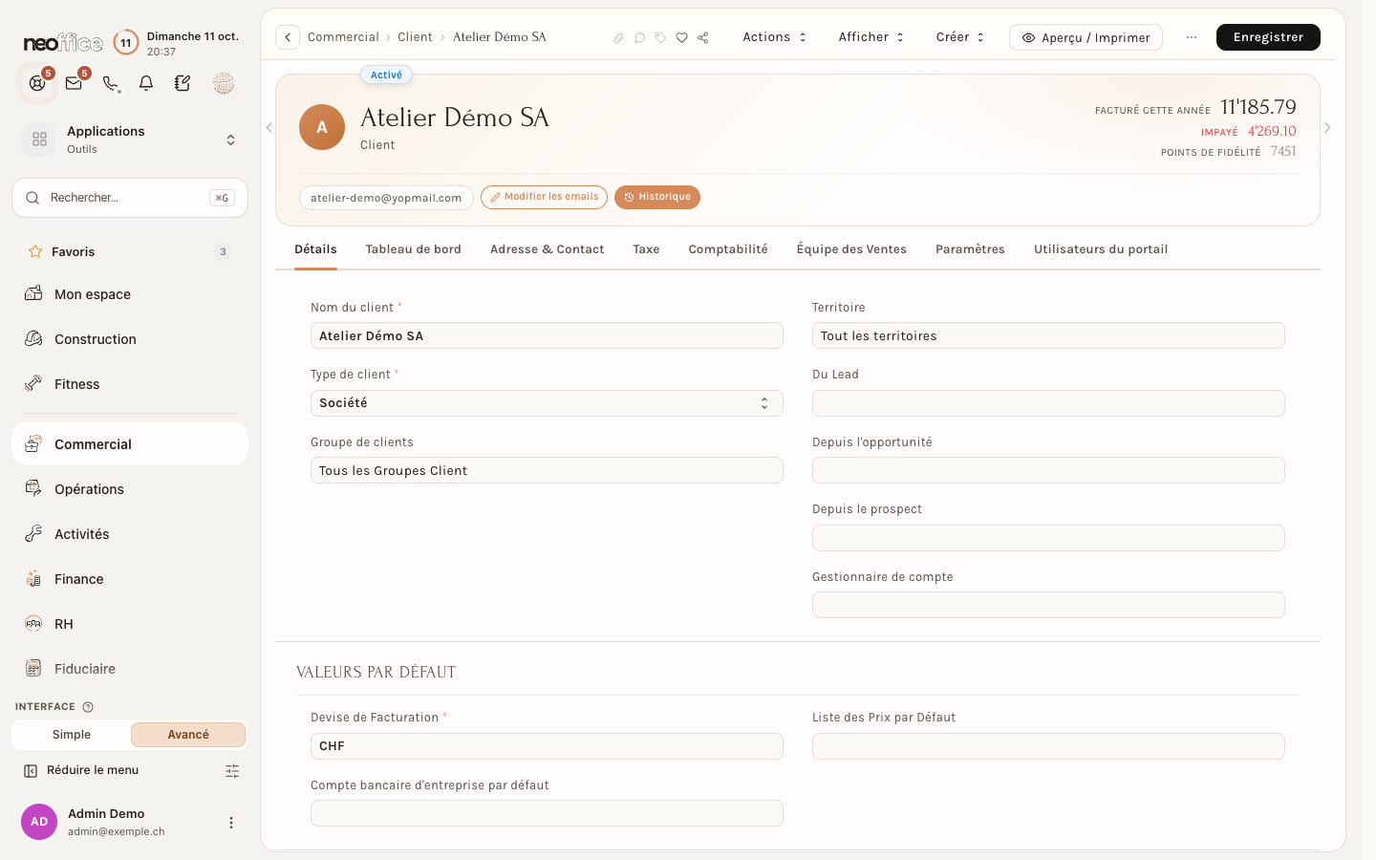Click the Commercial breadcrumb link
1376x860 pixels.
click(344, 37)
